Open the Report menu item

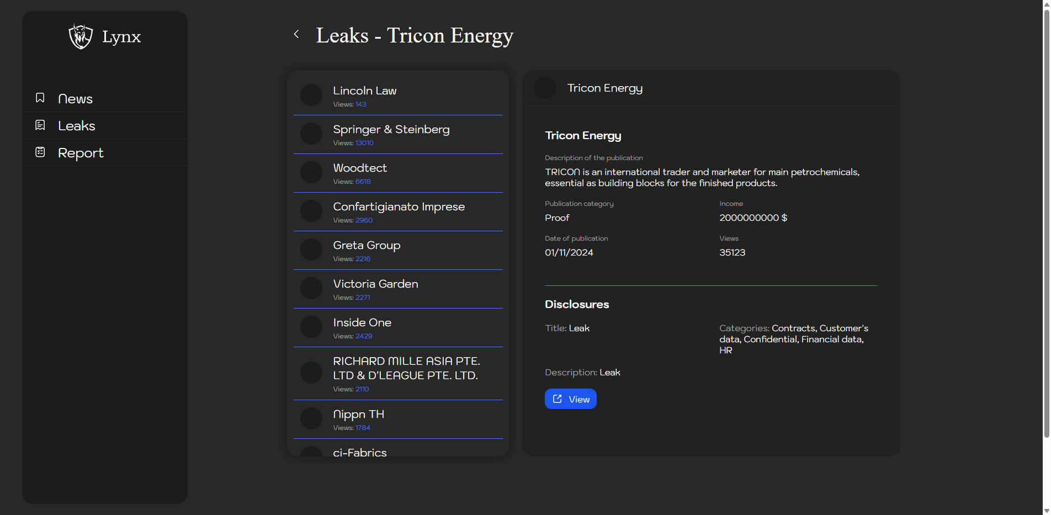tap(81, 153)
